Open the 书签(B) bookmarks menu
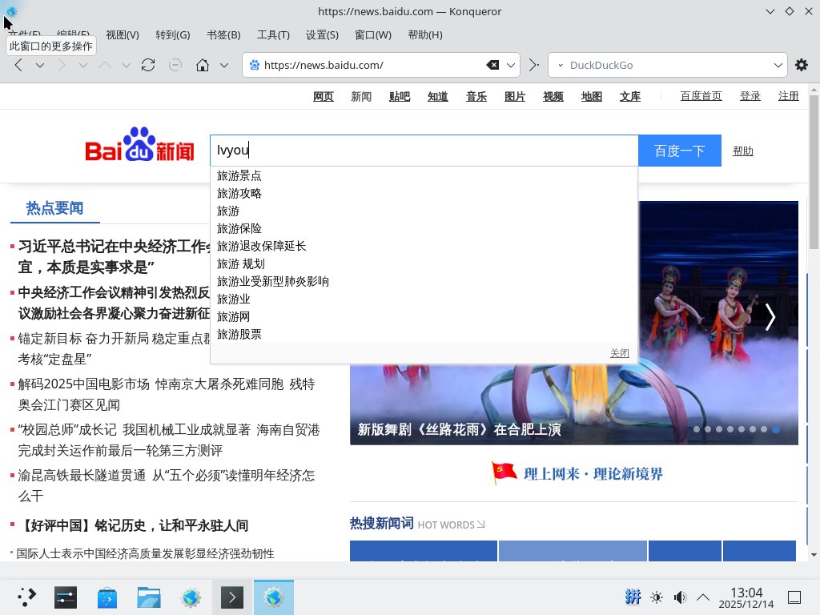 [x=223, y=35]
